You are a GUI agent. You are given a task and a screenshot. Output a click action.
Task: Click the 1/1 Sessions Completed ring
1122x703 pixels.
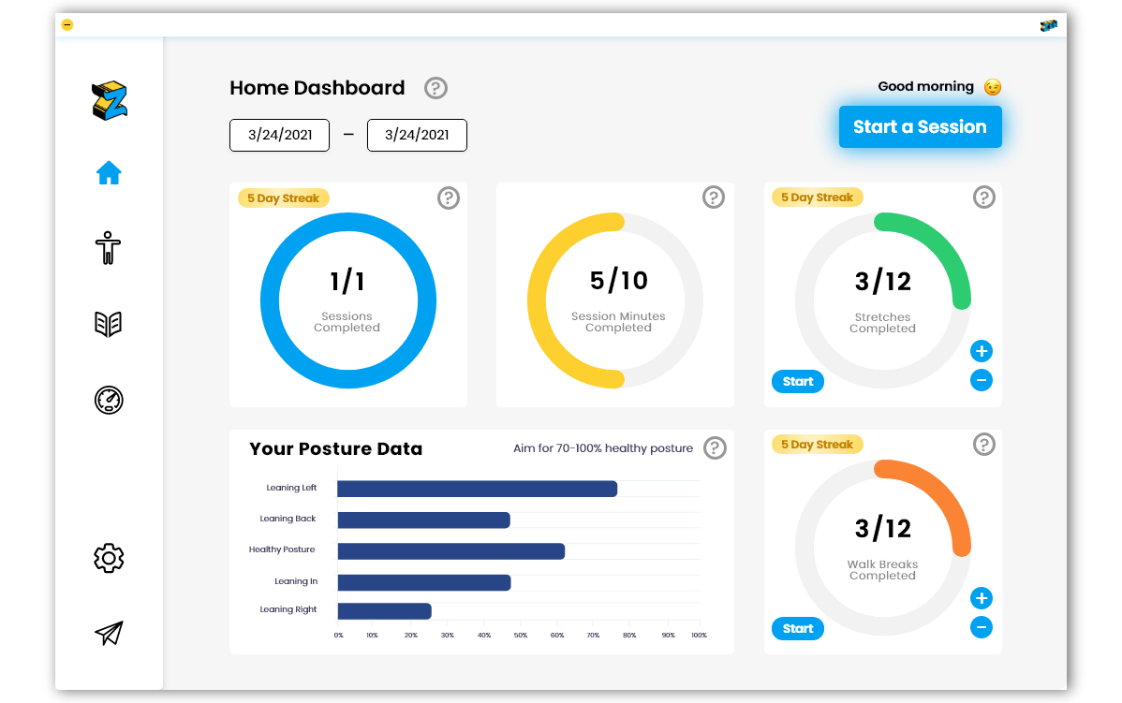(347, 300)
